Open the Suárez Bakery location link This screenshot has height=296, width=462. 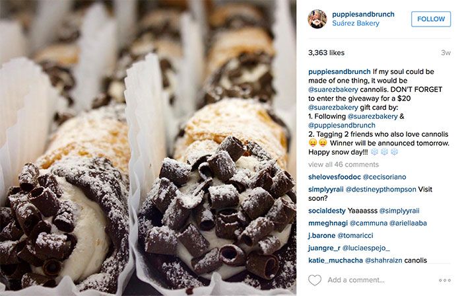click(x=356, y=23)
